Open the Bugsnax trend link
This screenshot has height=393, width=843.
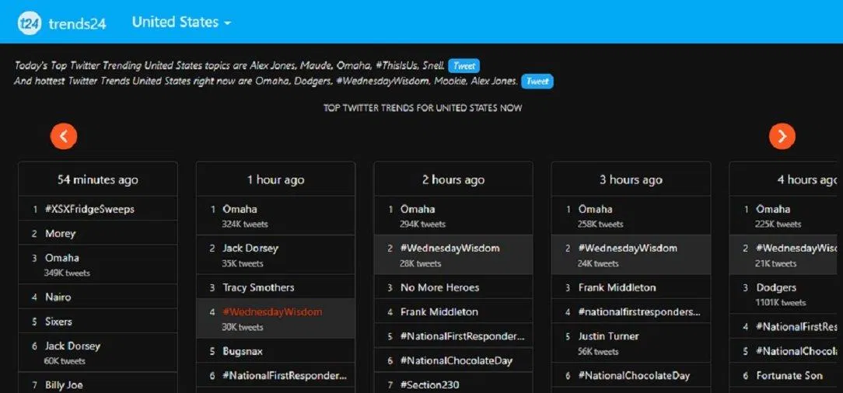(x=243, y=351)
